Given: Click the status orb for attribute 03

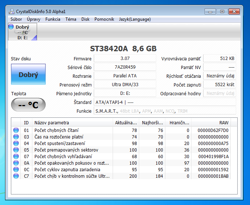Looking at the screenshot, I should (x=16, y=137).
